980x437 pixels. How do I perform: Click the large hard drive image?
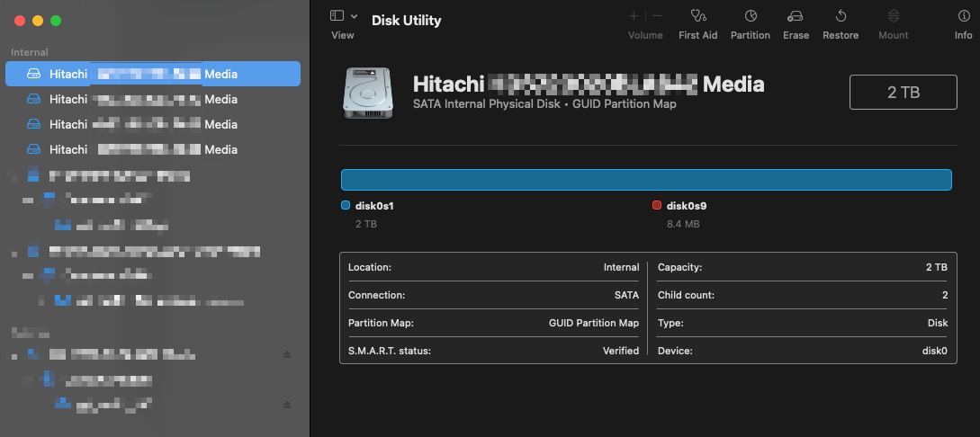(x=369, y=93)
